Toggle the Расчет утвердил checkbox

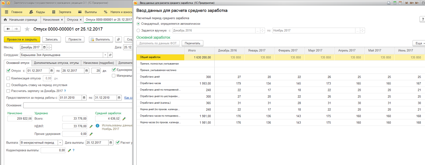point(118,143)
